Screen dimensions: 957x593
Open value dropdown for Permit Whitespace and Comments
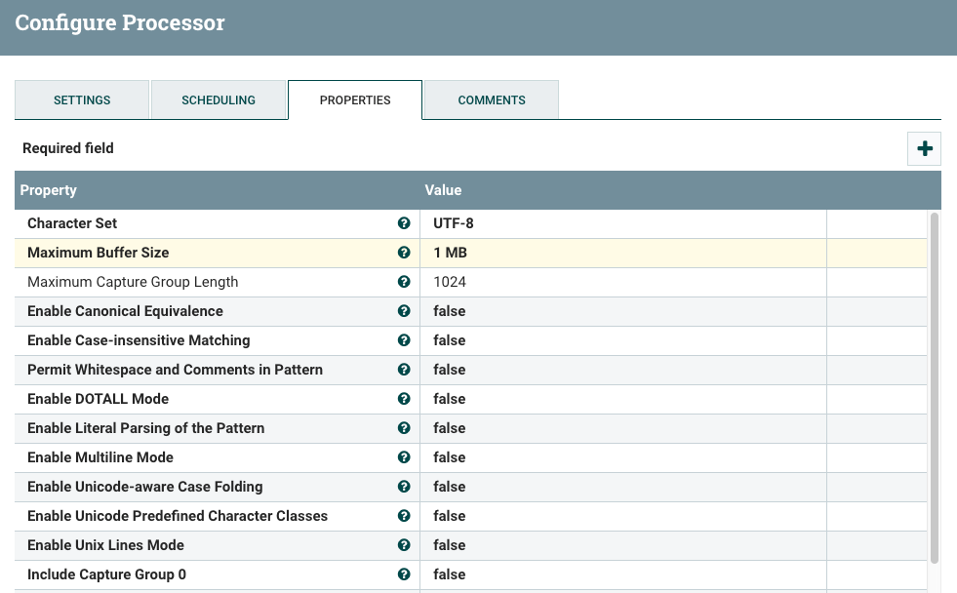[x=623, y=370]
